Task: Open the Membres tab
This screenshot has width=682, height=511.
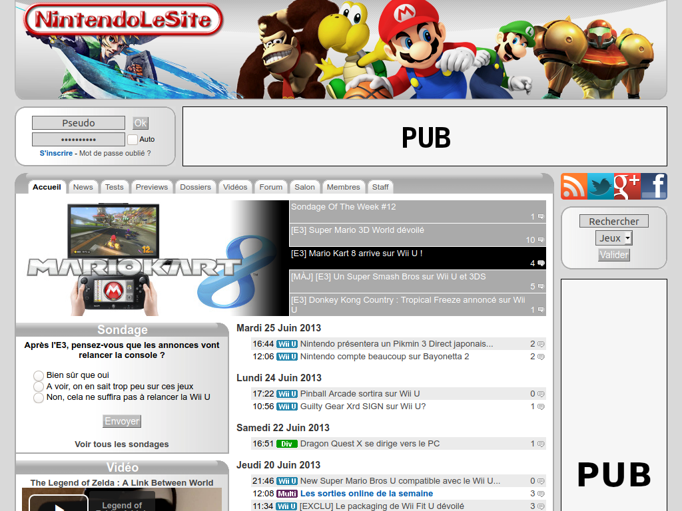Action: coord(343,187)
